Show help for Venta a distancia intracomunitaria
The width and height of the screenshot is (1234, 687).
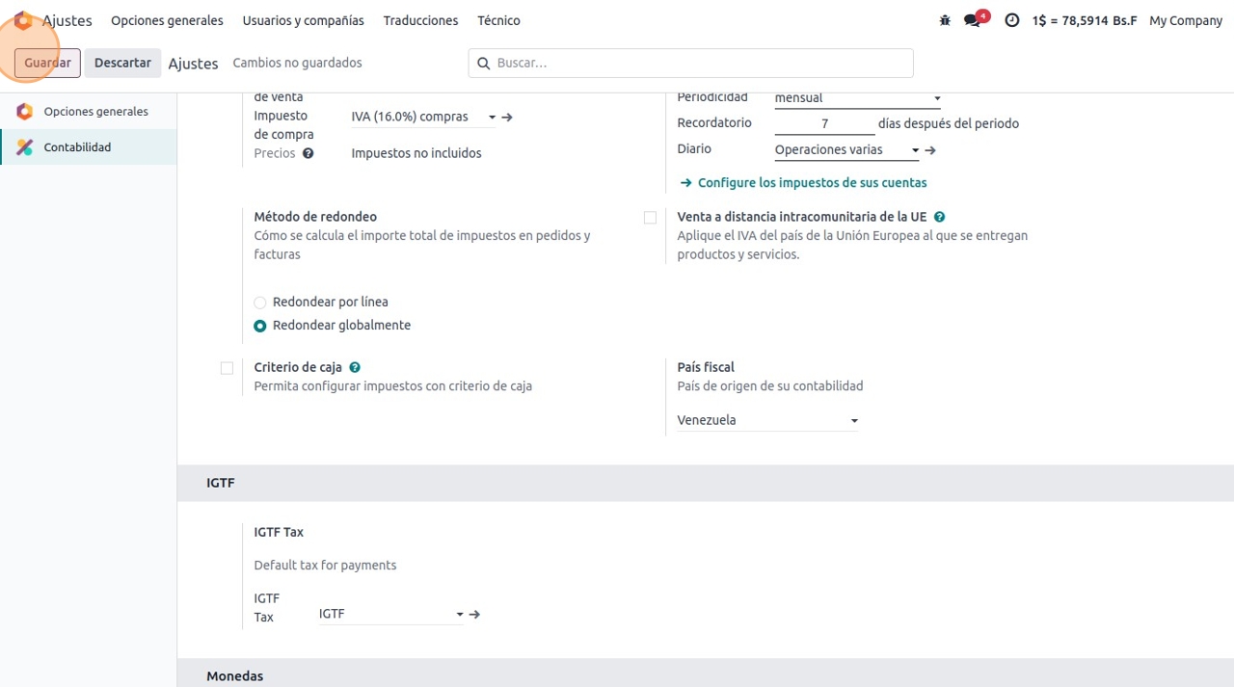pos(939,217)
